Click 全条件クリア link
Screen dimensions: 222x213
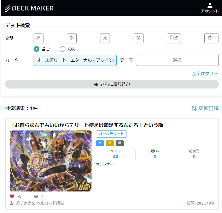pyautogui.click(x=205, y=73)
